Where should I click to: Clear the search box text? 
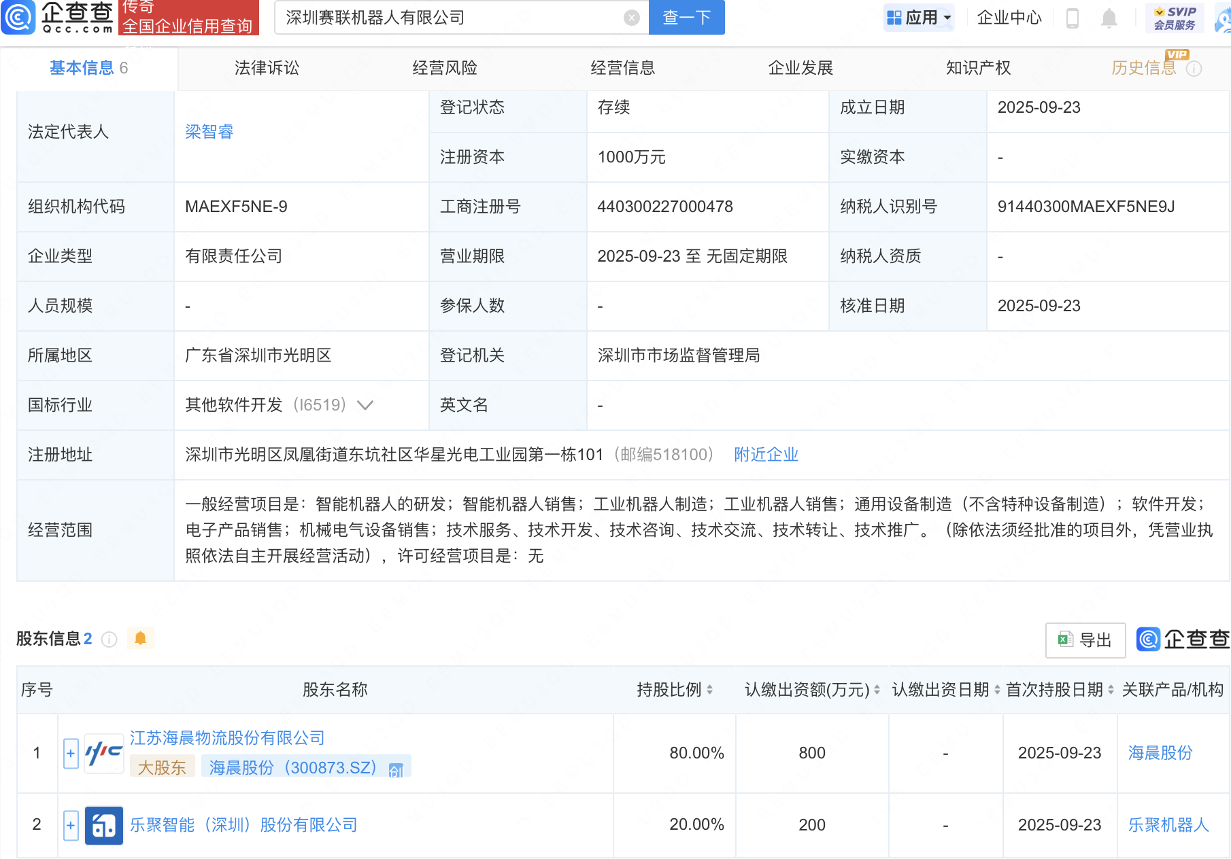click(631, 18)
